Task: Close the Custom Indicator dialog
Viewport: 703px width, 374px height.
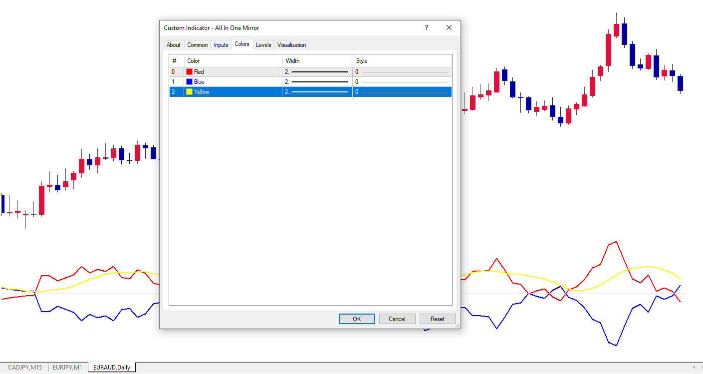Action: coord(449,28)
